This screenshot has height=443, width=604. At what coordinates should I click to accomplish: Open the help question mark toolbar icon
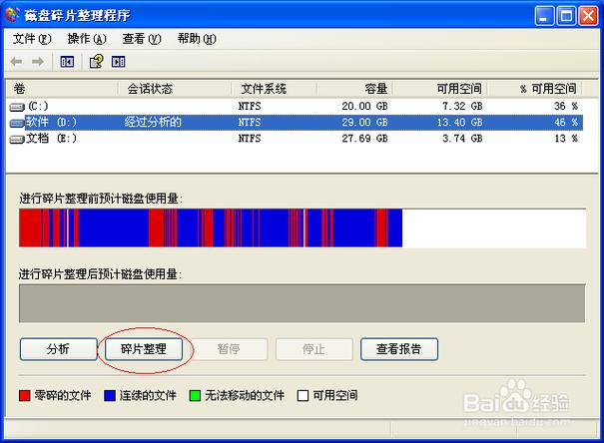tap(96, 62)
